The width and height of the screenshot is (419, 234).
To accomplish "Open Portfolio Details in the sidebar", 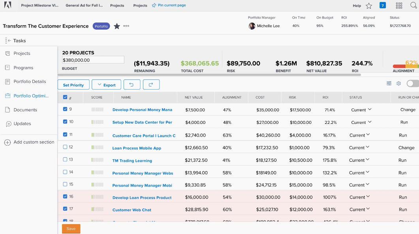I will click(30, 82).
